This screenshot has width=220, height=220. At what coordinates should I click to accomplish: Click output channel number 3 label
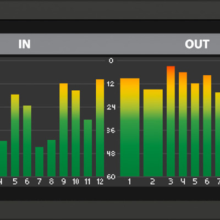(170, 182)
